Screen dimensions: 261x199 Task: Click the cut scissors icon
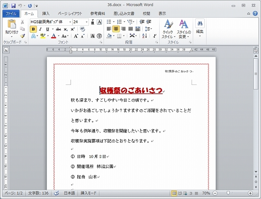(x=22, y=22)
